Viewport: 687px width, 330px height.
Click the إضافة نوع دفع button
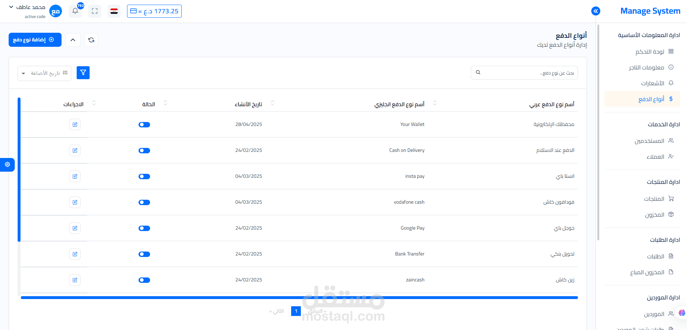point(35,40)
